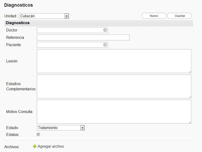
Task: Focus the Doctor input field
Action: point(70,30)
